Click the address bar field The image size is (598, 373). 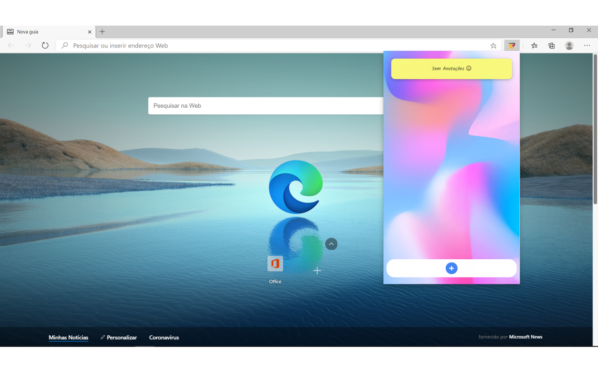tap(279, 46)
